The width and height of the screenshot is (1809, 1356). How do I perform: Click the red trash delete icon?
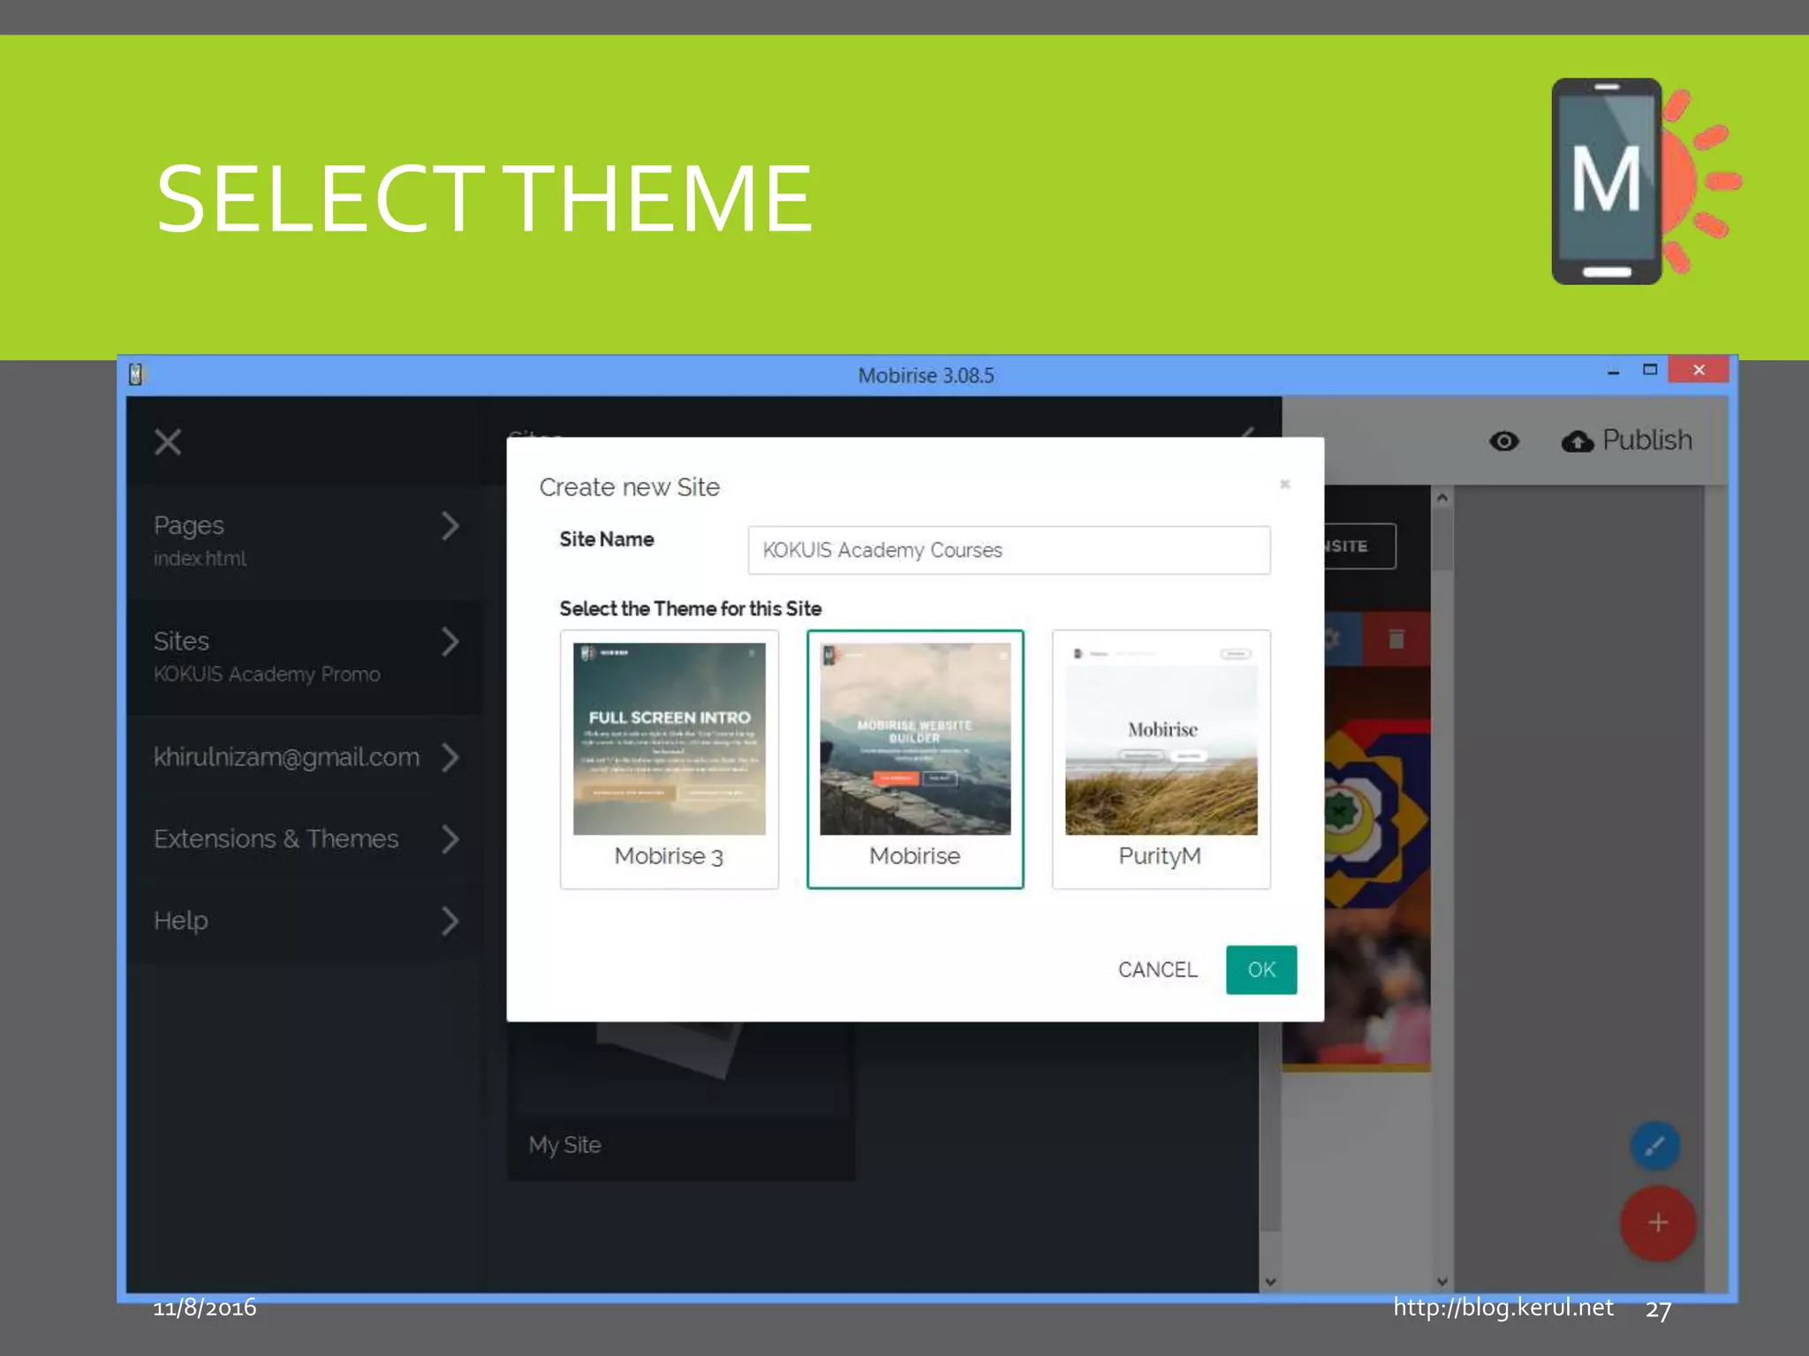click(x=1396, y=638)
